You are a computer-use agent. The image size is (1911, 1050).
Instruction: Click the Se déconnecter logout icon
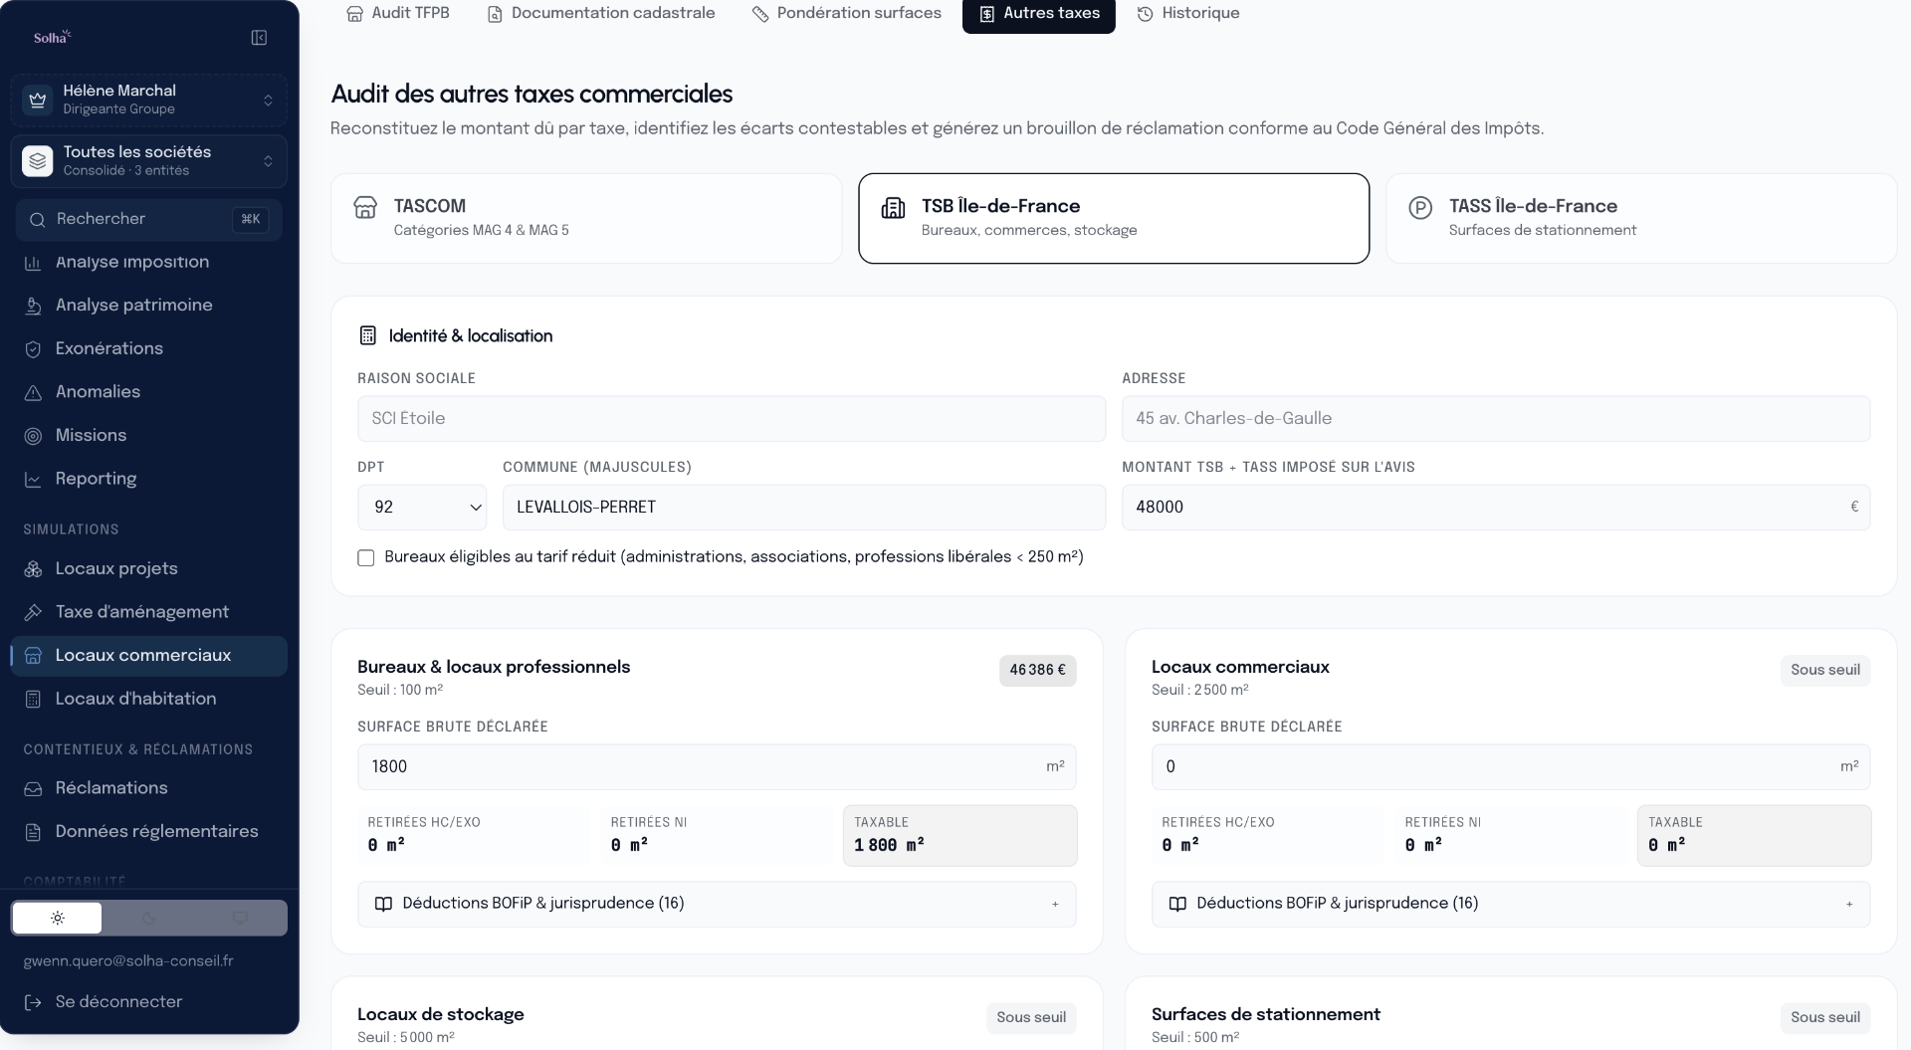pyautogui.click(x=33, y=1002)
